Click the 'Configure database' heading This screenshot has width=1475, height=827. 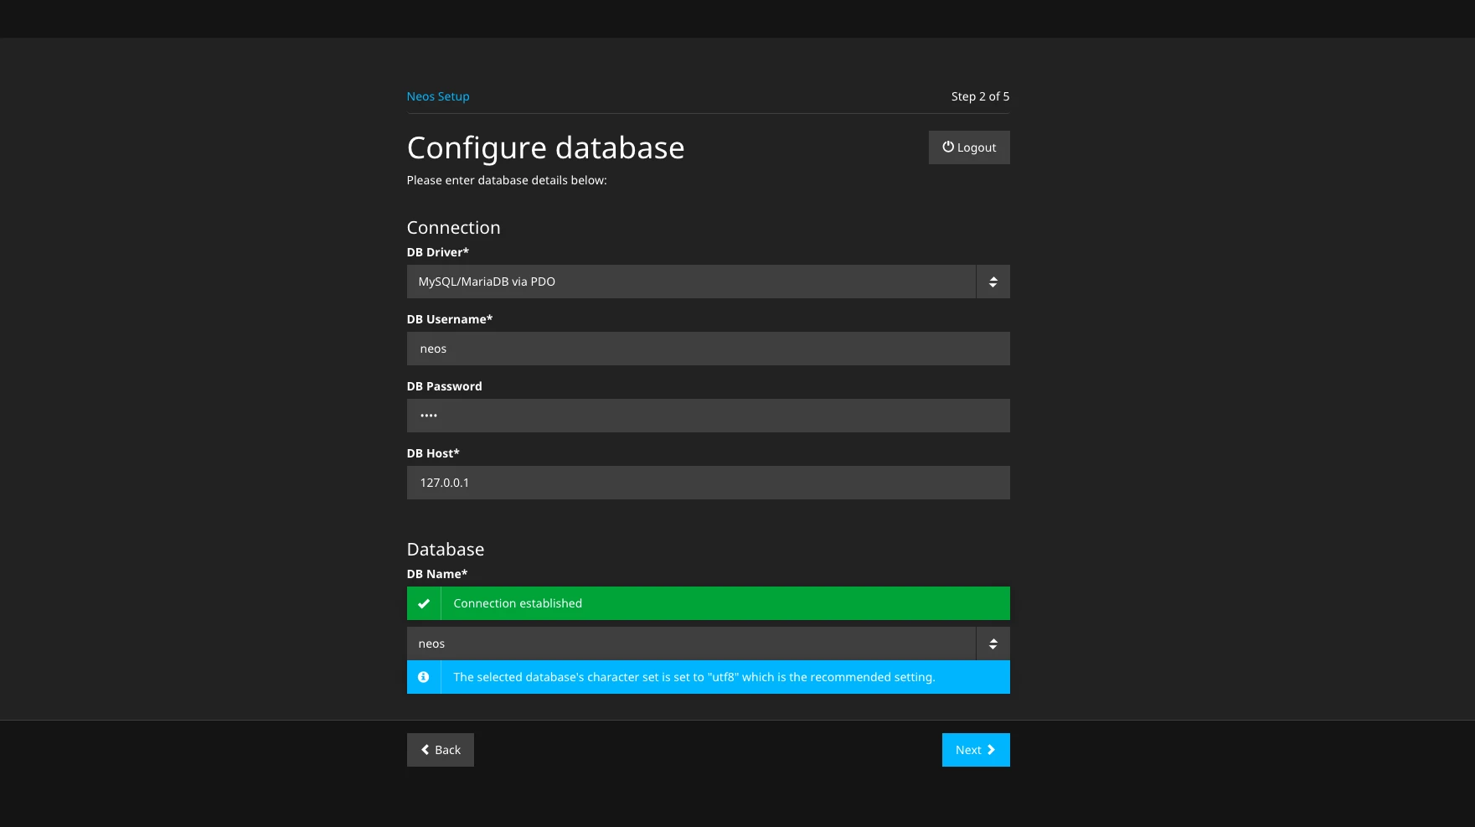[x=546, y=148]
